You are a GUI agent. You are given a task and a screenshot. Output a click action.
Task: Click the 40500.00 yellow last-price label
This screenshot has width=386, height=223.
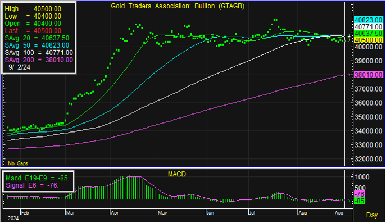coord(368,40)
